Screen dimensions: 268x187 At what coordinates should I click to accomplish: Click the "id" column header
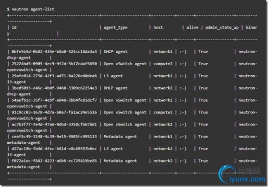click(x=14, y=27)
